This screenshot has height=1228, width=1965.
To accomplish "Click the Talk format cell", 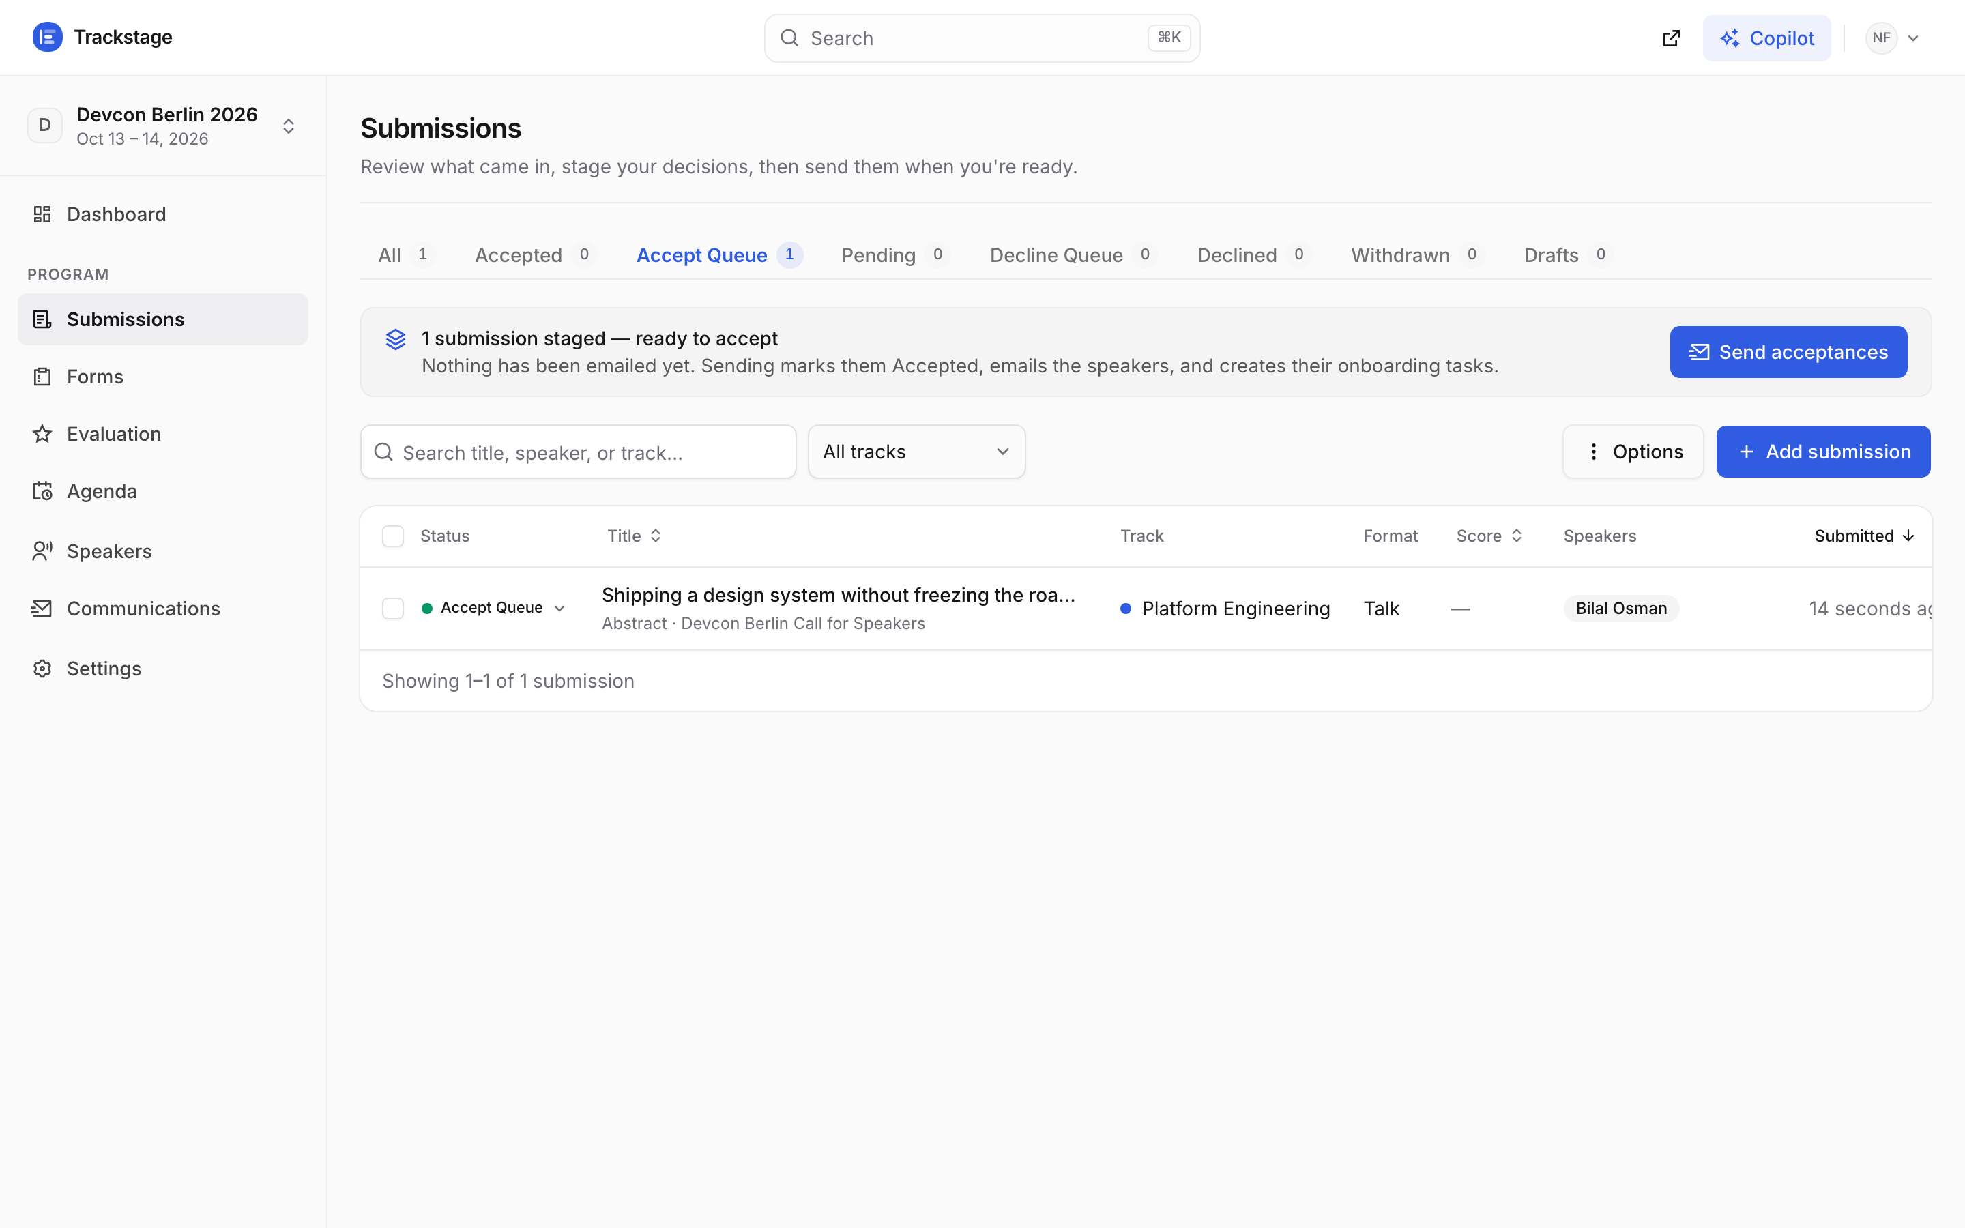I will (x=1381, y=609).
